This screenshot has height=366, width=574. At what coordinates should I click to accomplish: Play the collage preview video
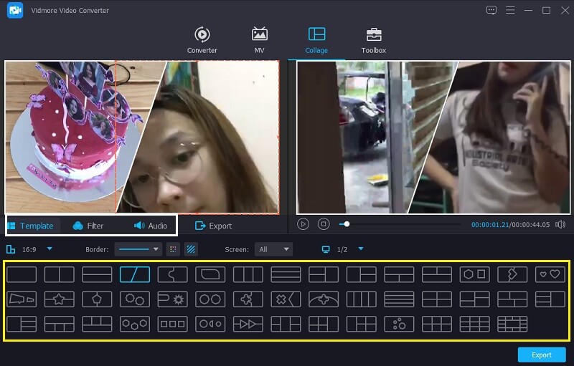coord(304,224)
